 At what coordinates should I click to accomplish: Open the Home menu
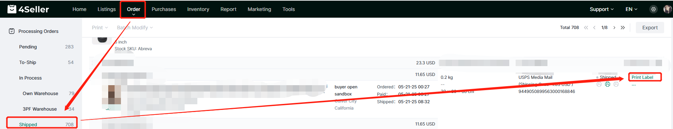pyautogui.click(x=79, y=9)
